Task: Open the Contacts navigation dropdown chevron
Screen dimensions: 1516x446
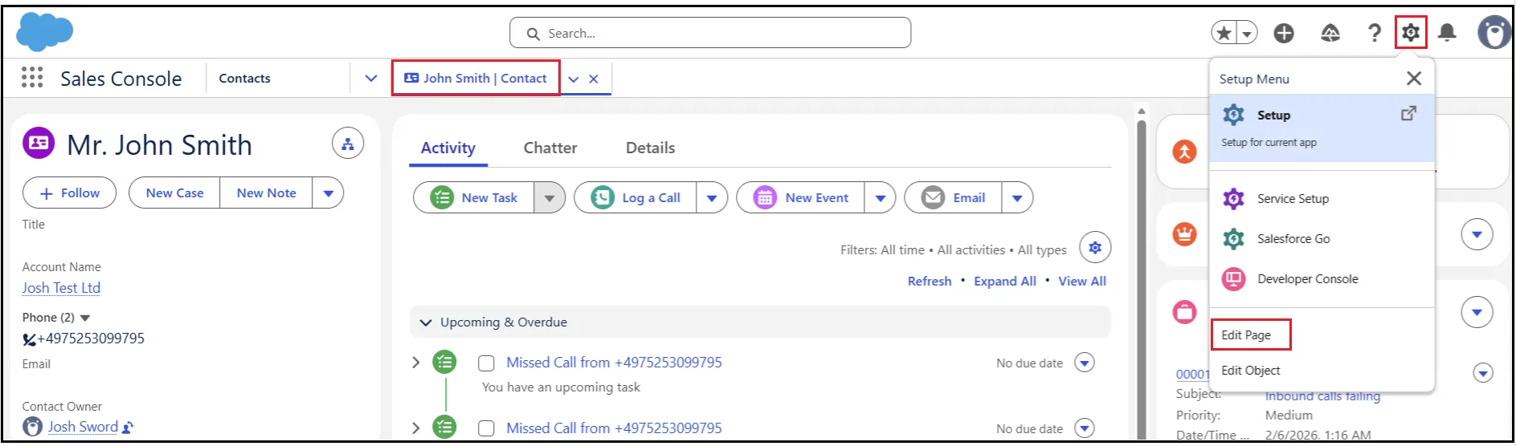Action: pyautogui.click(x=371, y=79)
